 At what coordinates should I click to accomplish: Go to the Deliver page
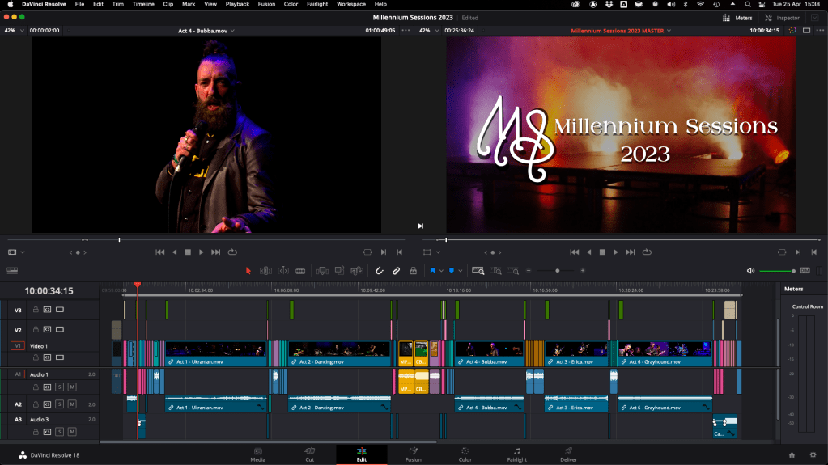coord(568,454)
